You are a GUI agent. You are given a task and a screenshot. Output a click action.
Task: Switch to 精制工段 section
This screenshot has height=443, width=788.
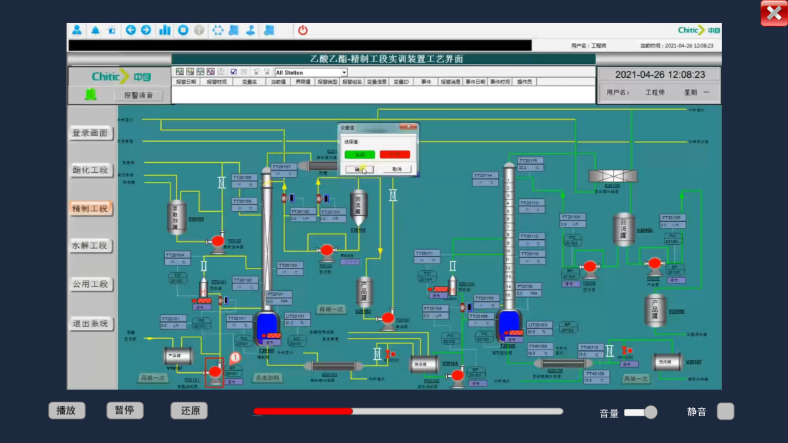pyautogui.click(x=90, y=208)
